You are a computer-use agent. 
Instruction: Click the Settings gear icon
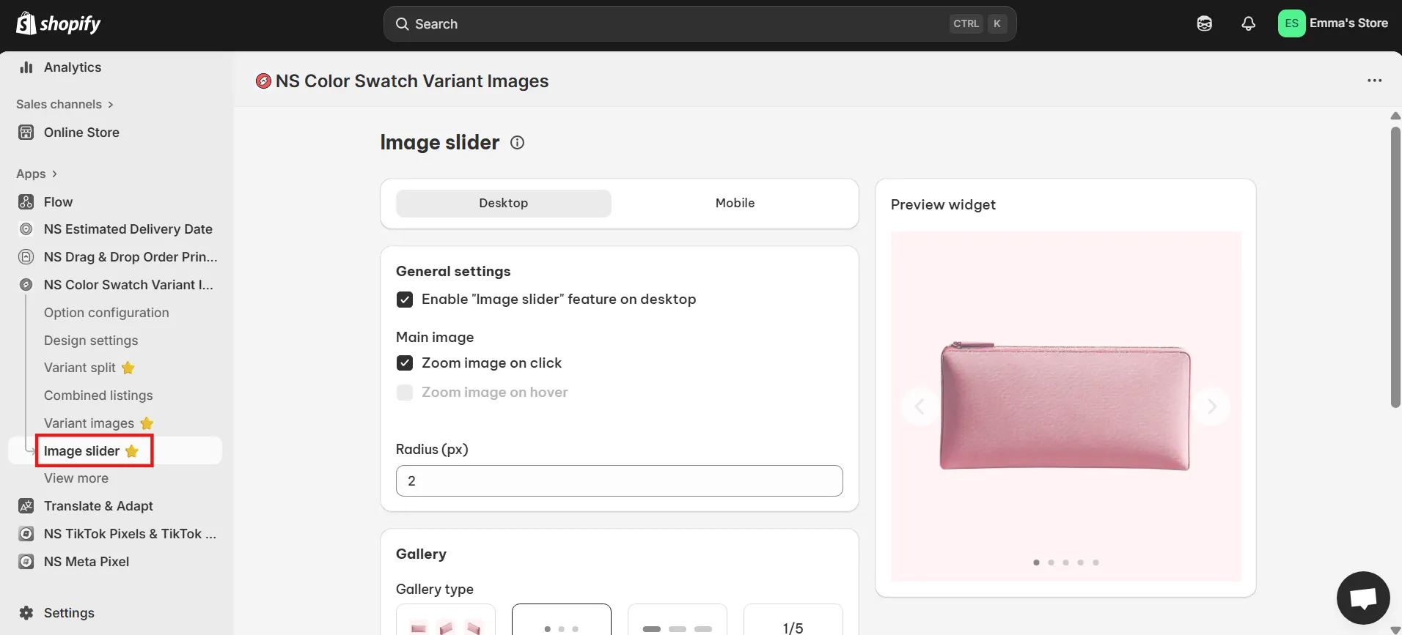(x=26, y=613)
